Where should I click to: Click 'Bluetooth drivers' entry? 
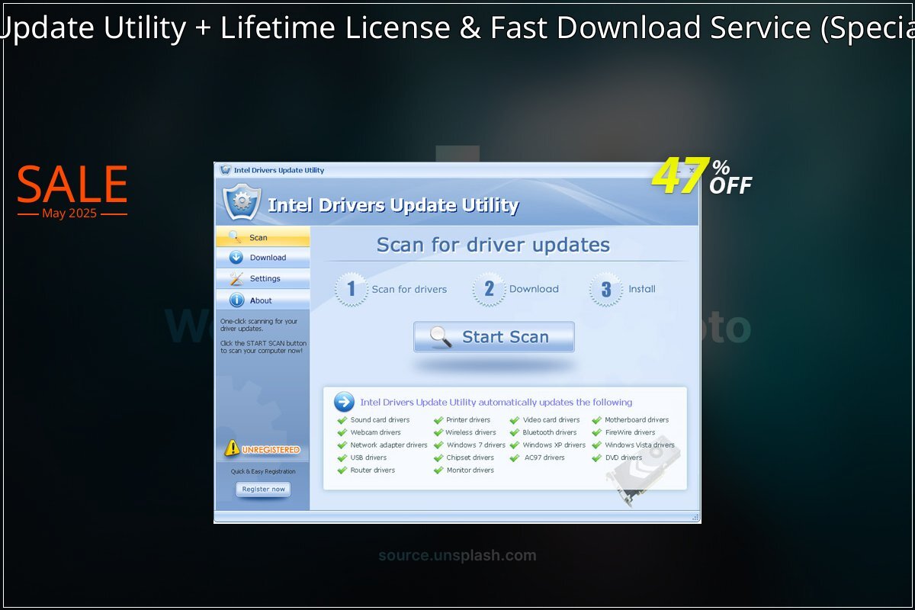pyautogui.click(x=550, y=432)
